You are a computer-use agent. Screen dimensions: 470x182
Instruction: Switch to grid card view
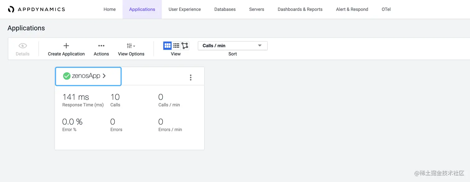tap(167, 46)
